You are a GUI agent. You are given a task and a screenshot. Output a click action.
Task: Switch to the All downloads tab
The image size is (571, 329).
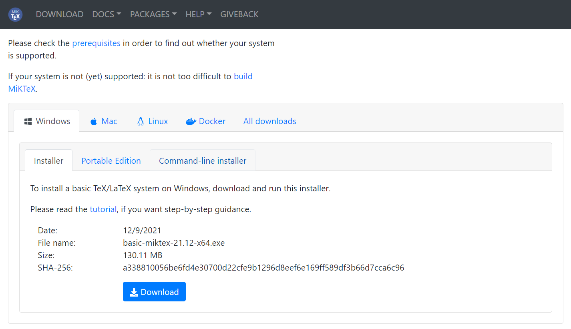click(x=269, y=121)
